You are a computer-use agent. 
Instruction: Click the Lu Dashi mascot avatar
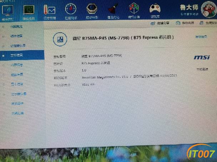209,10
